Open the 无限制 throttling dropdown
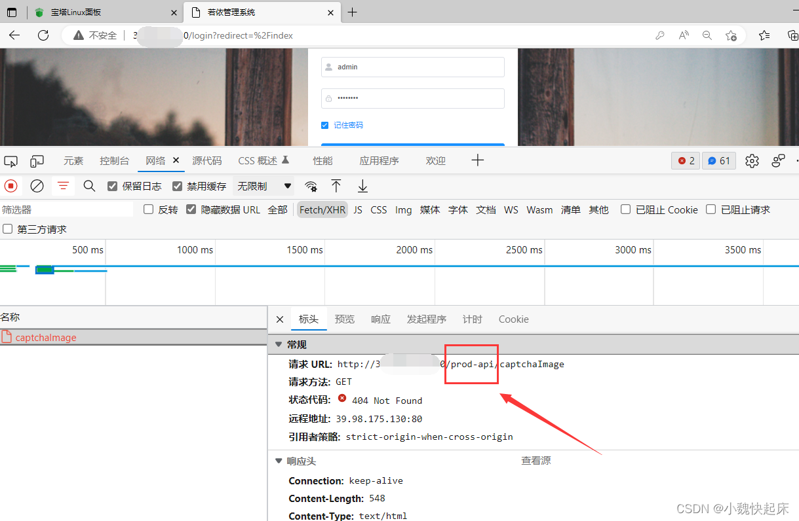Screen dimensions: 799x521 263,187
